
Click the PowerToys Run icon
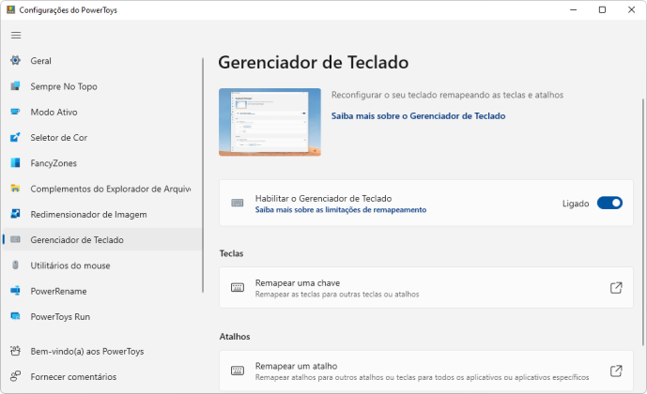click(15, 316)
